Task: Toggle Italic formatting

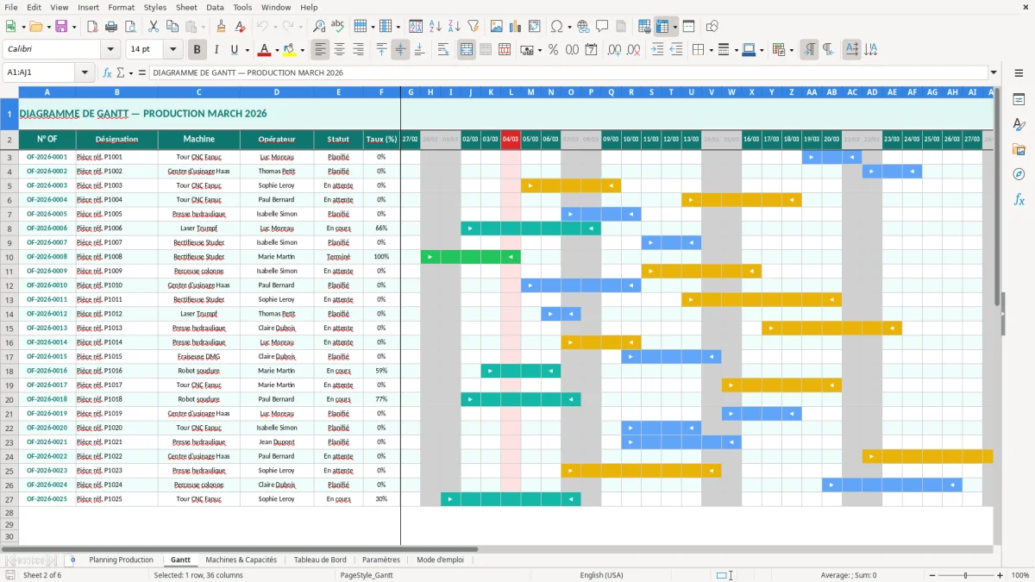Action: click(x=216, y=50)
